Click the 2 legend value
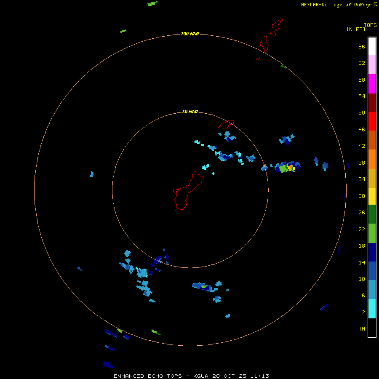 pos(363,312)
